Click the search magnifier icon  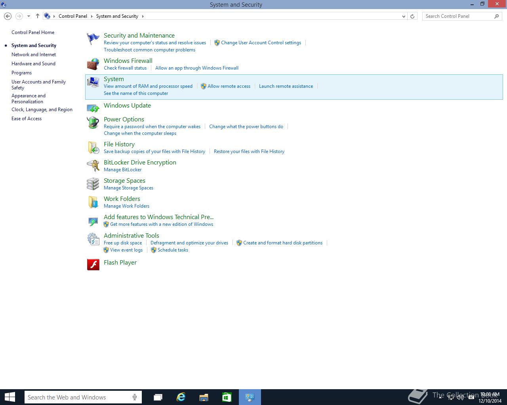pos(497,16)
